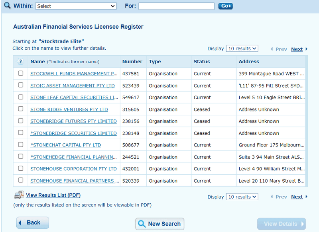Screen dimensions: 319x232
Task: Open STONE LEAF CAPITAL SECURITIES link
Action: point(74,97)
